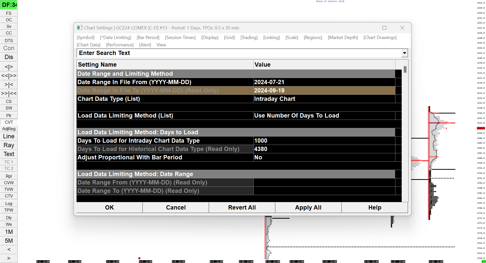Open the [Regions] settings tab
Screen dimensions: 486x263
pyautogui.click(x=313, y=37)
